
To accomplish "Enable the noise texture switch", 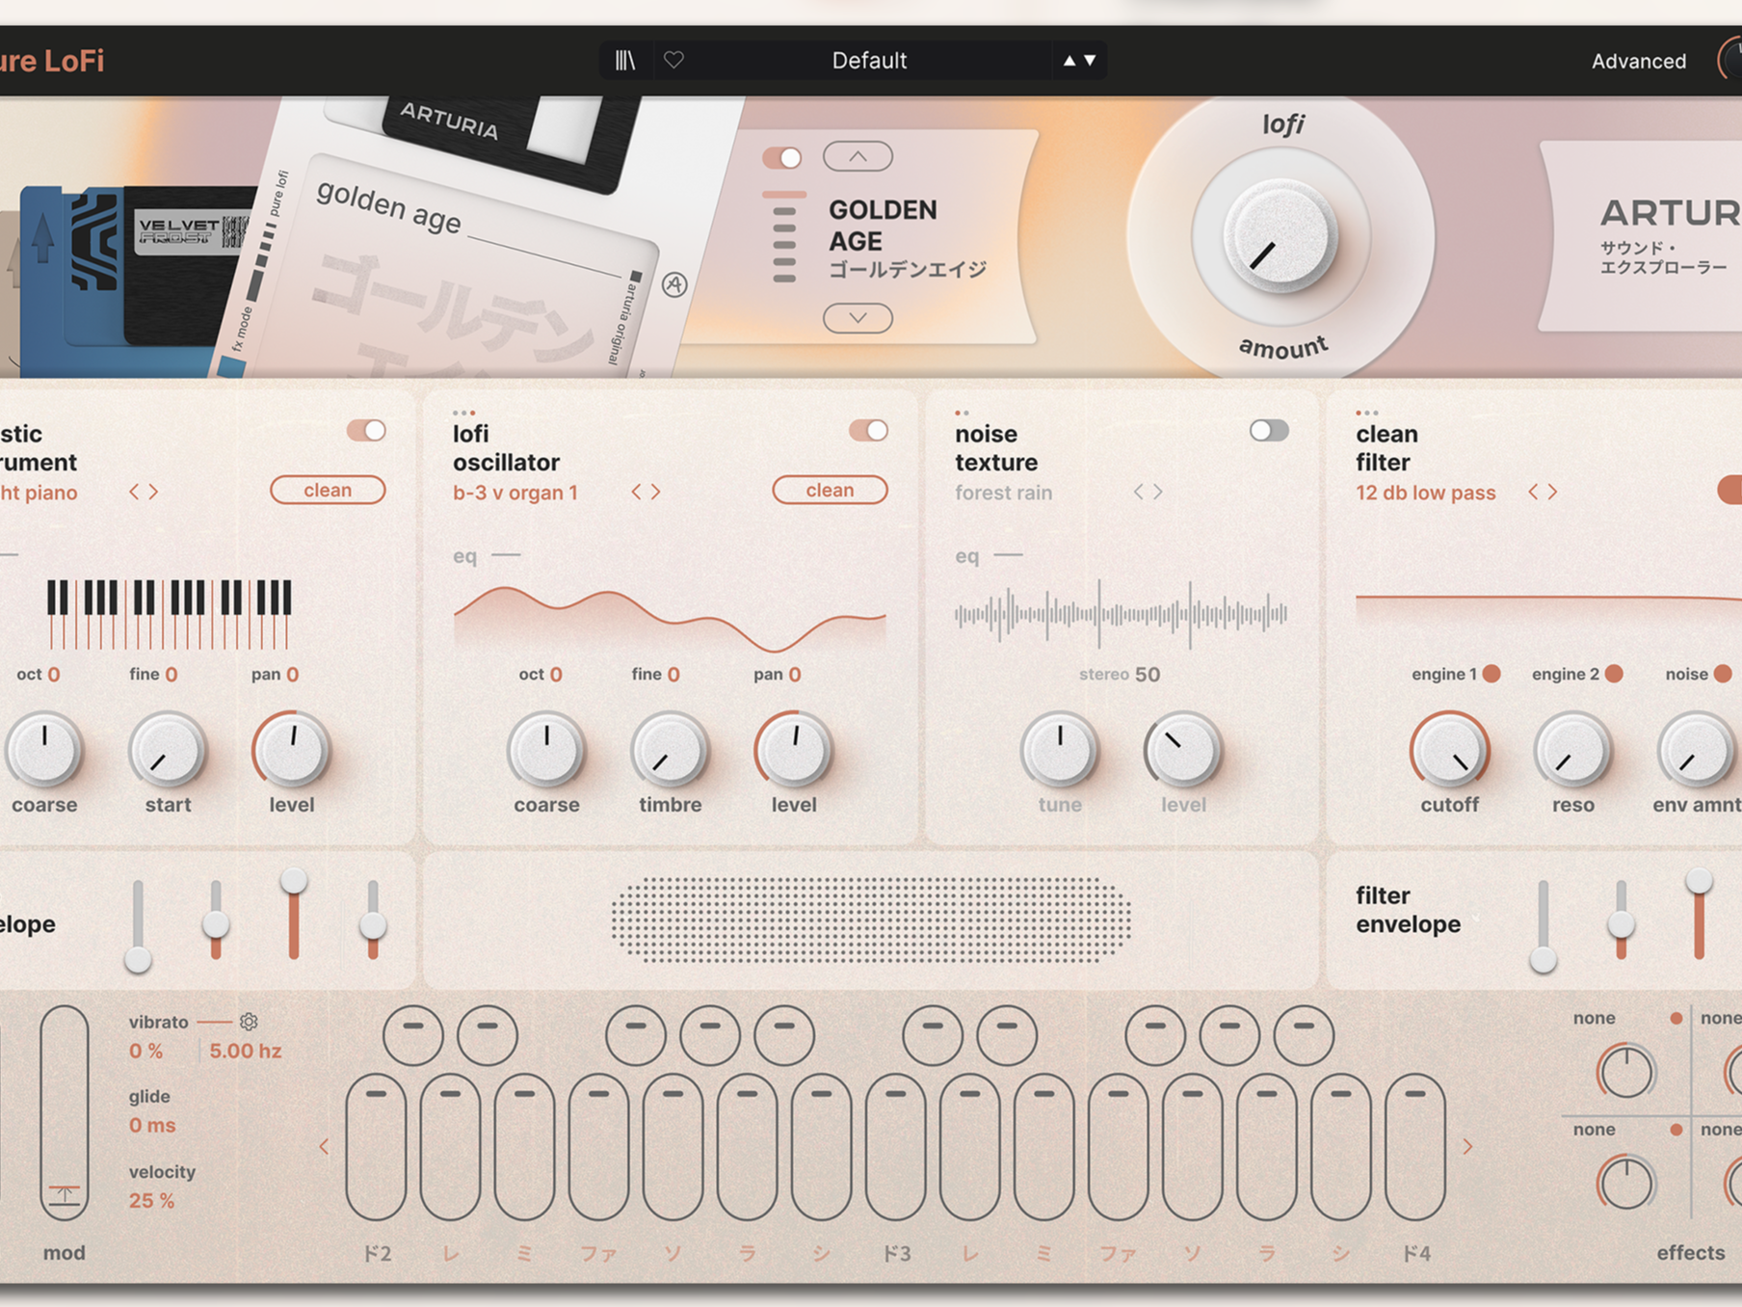I will (x=1269, y=431).
